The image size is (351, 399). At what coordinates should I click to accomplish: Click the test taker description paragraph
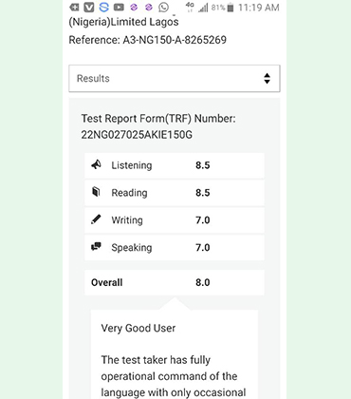[174, 377]
